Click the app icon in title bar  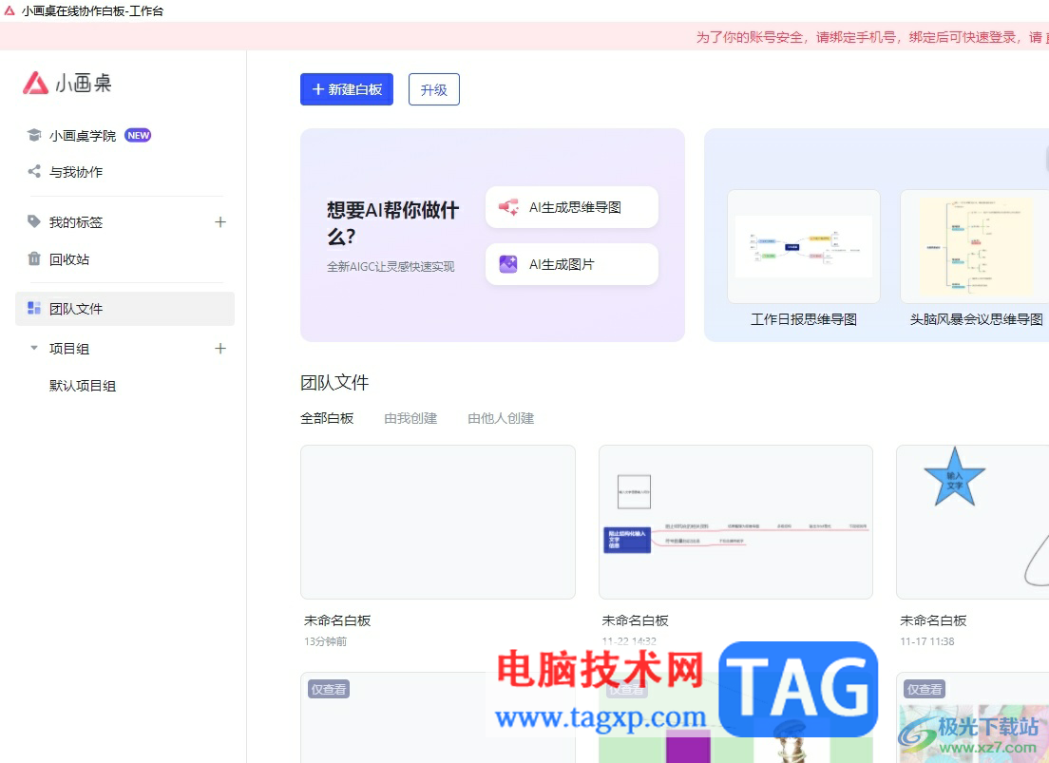10,10
